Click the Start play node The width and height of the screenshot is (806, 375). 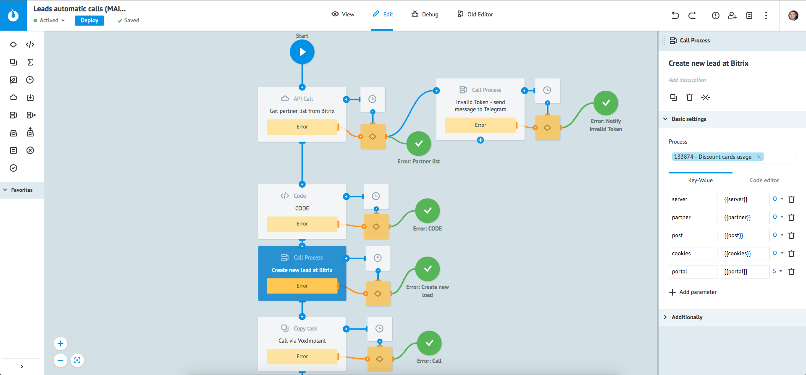tap(302, 52)
